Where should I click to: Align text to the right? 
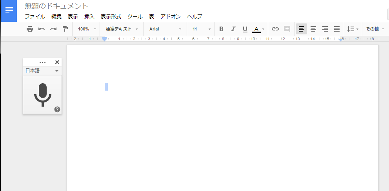tap(325, 29)
